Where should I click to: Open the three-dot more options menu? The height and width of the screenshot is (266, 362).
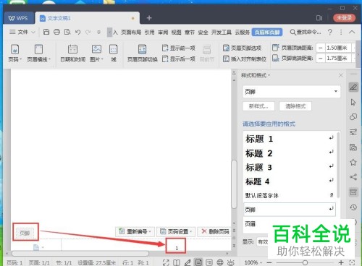[341, 32]
